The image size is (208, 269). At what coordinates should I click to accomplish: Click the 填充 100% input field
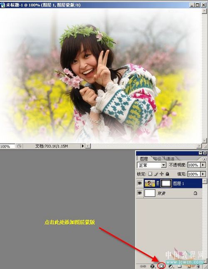tap(194, 174)
